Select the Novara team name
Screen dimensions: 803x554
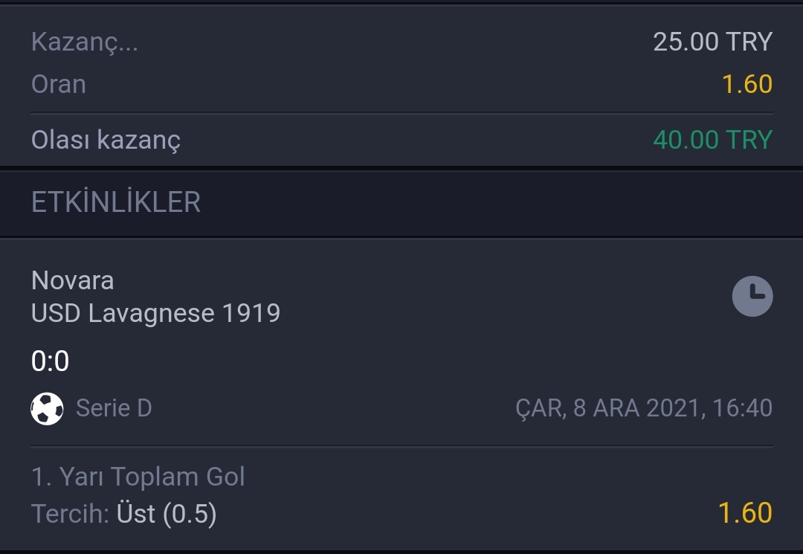[x=72, y=280]
